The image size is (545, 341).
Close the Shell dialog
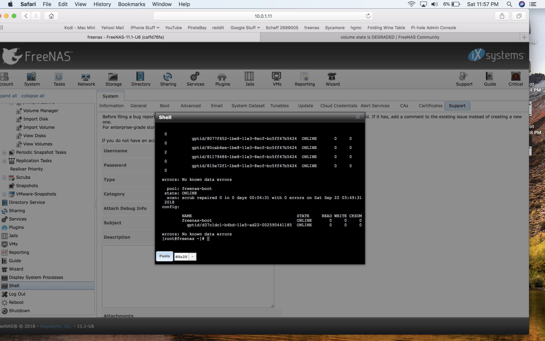358,117
